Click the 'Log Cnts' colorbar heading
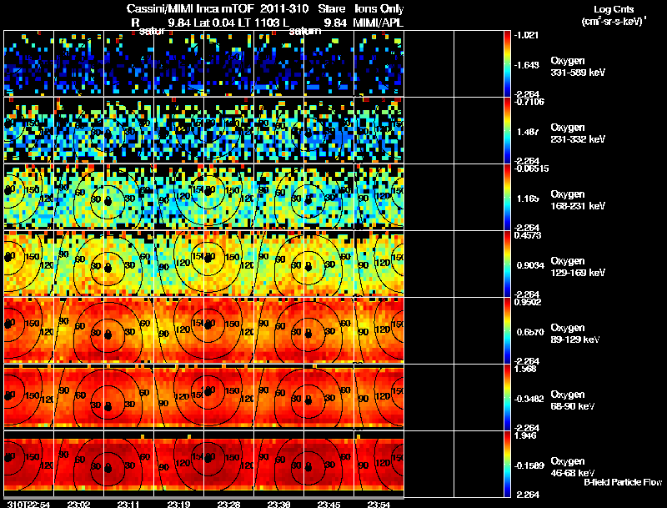Image resolution: width=667 pixels, height=508 pixels. click(614, 9)
